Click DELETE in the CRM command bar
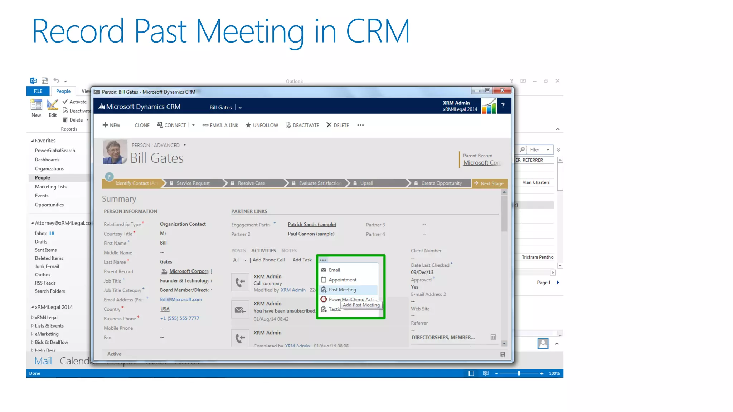The width and height of the screenshot is (733, 412). [338, 125]
